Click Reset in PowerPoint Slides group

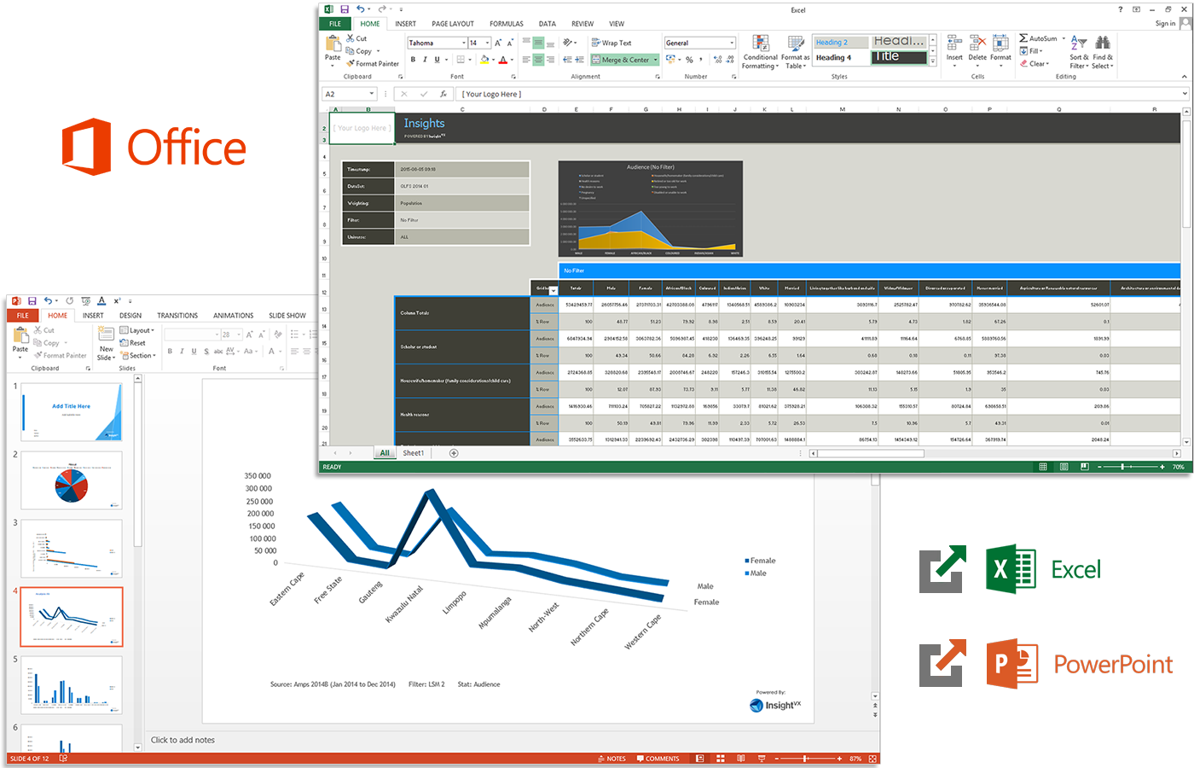pyautogui.click(x=133, y=343)
